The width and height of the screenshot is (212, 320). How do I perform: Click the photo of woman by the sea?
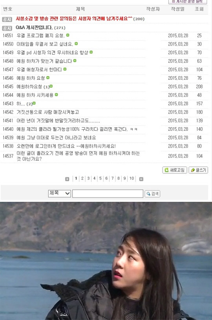106,261
